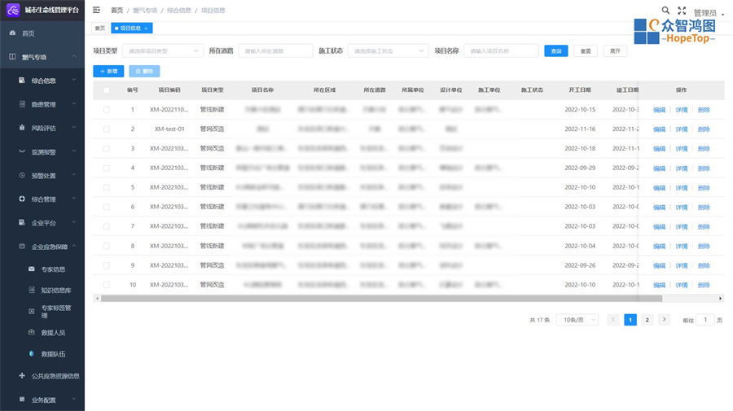Close the 项目信息 tab

click(146, 28)
